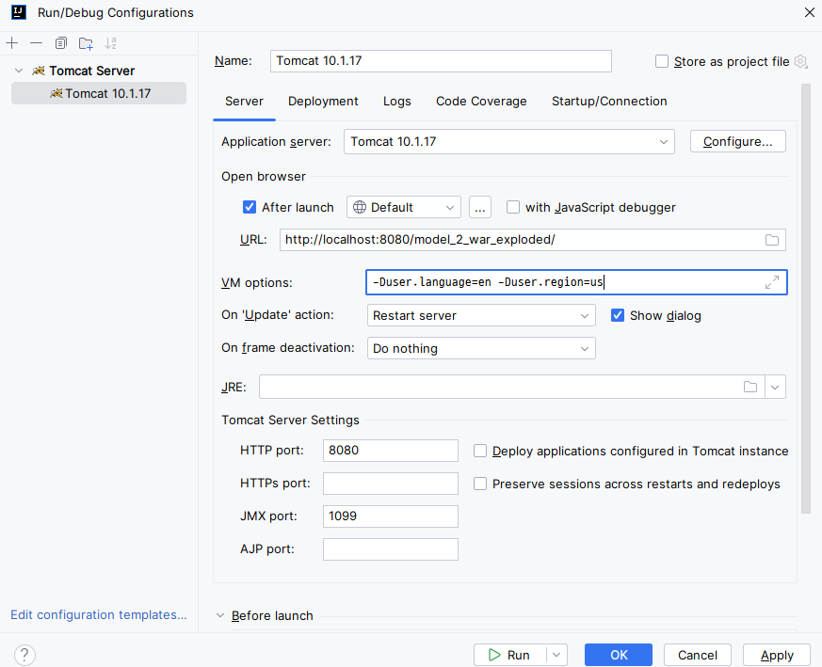
Task: Add new configuration with plus icon
Action: pyautogui.click(x=11, y=43)
